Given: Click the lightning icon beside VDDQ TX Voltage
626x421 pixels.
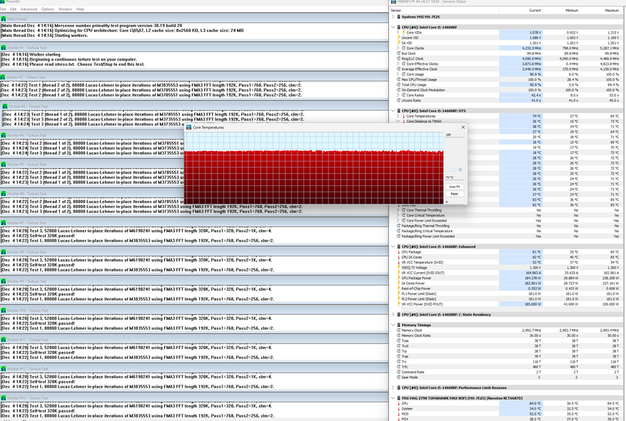Looking at the screenshot, I should click(x=398, y=267).
